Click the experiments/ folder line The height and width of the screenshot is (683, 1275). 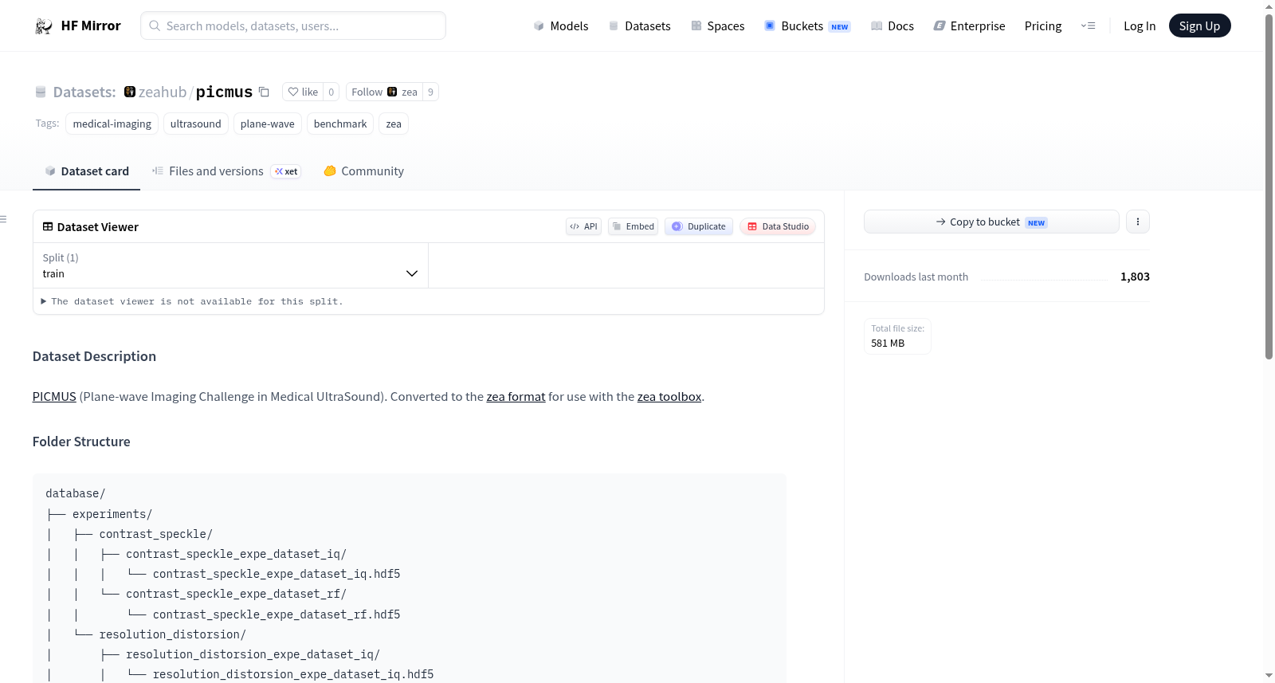click(112, 514)
